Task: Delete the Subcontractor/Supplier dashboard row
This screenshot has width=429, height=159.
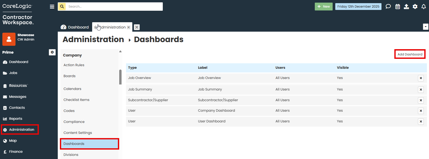Action: 421,100
